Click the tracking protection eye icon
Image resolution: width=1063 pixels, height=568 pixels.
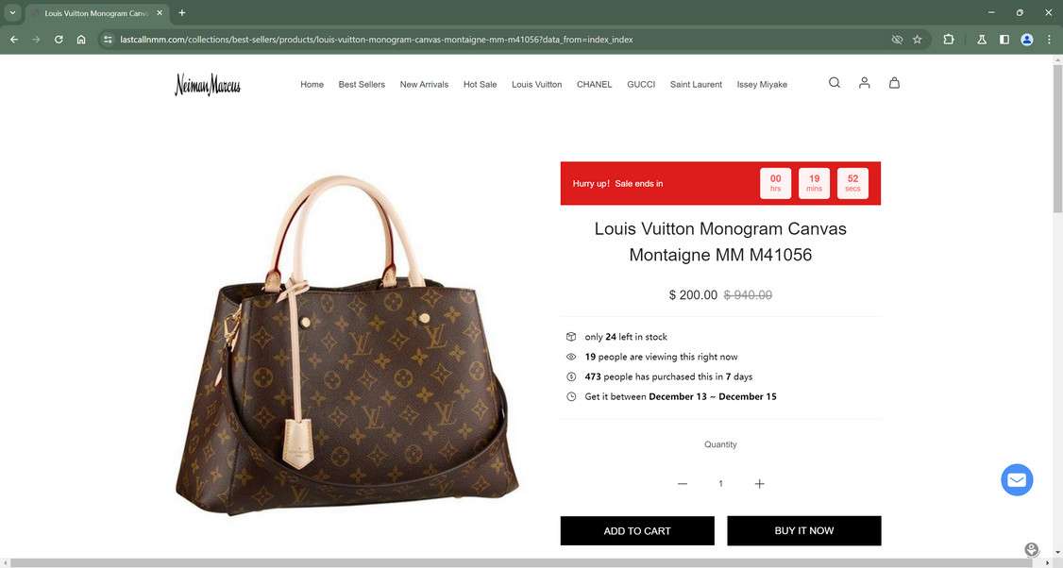click(x=897, y=40)
